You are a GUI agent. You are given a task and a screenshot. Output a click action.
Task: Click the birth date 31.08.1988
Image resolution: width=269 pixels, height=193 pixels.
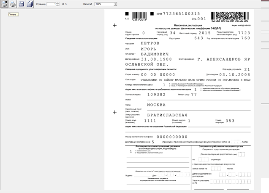tap(156, 59)
